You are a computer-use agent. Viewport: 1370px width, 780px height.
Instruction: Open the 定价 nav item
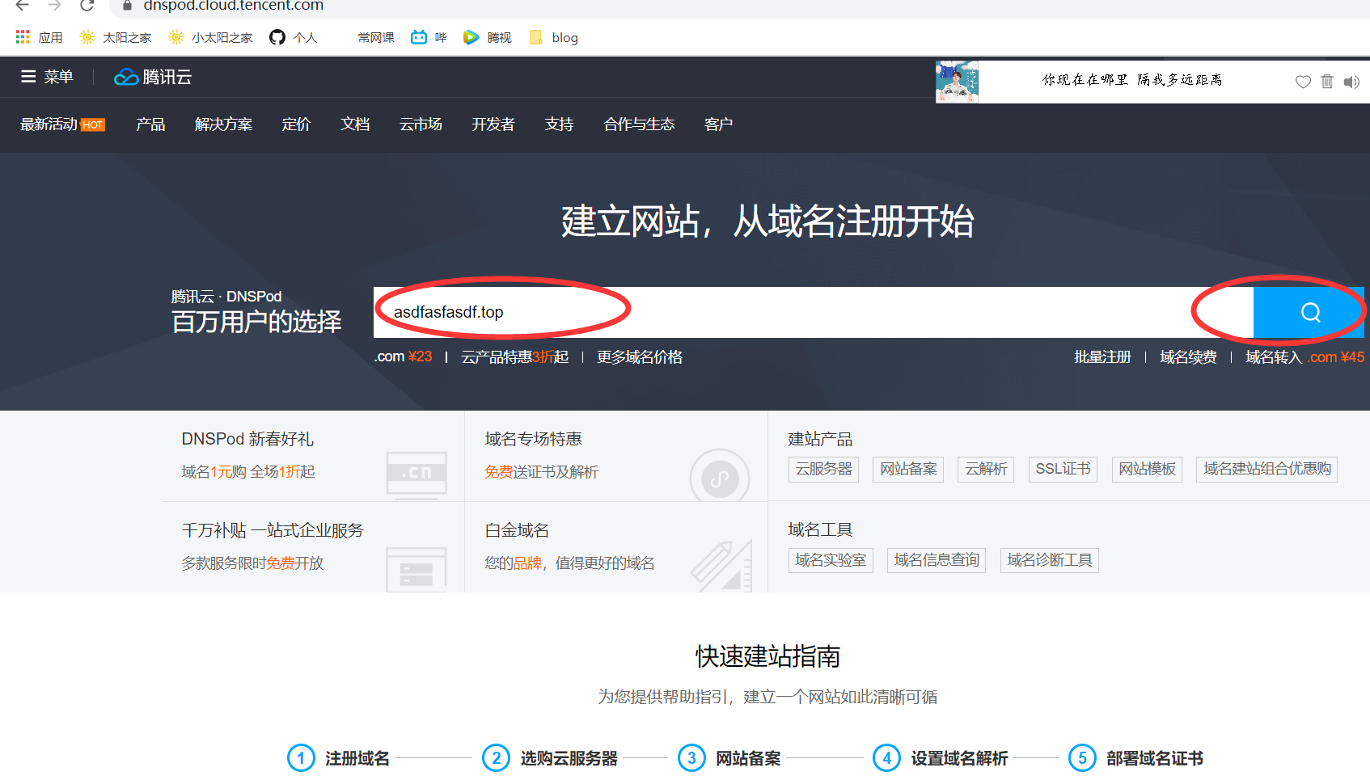[296, 124]
